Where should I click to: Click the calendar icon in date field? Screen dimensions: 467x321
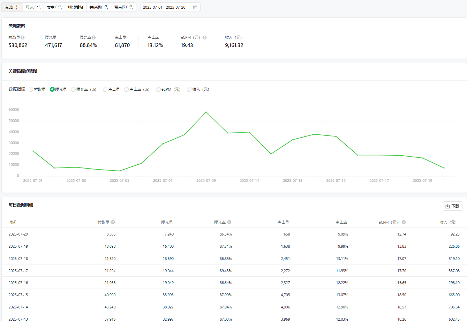coord(195,7)
